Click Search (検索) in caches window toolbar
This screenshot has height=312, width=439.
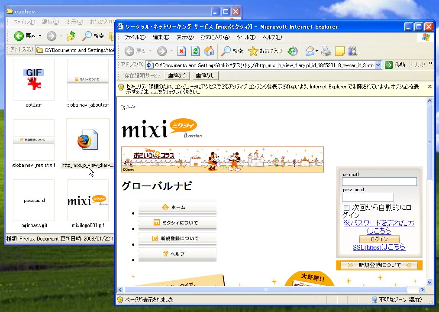coord(93,36)
